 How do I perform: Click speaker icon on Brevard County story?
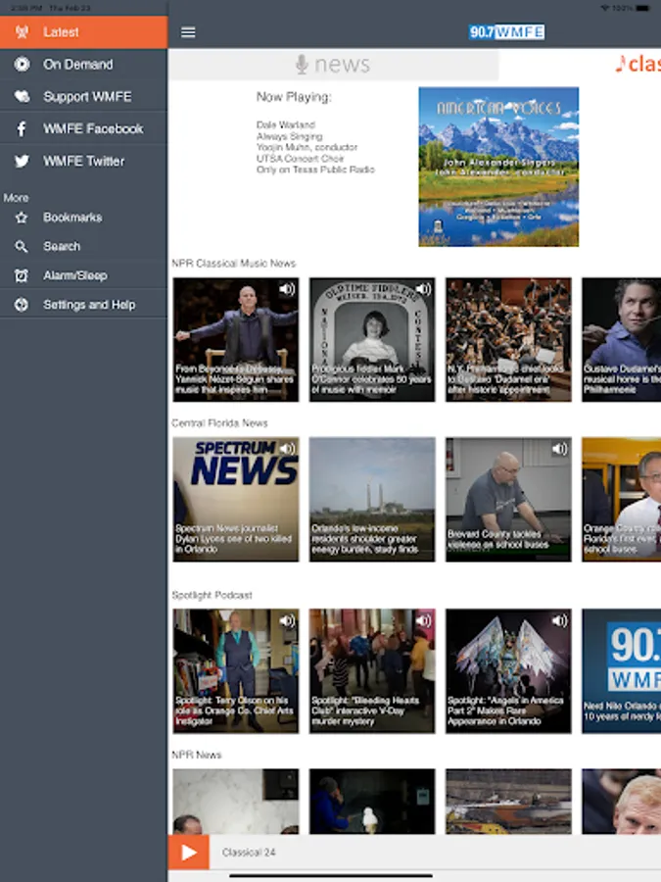pyautogui.click(x=559, y=448)
